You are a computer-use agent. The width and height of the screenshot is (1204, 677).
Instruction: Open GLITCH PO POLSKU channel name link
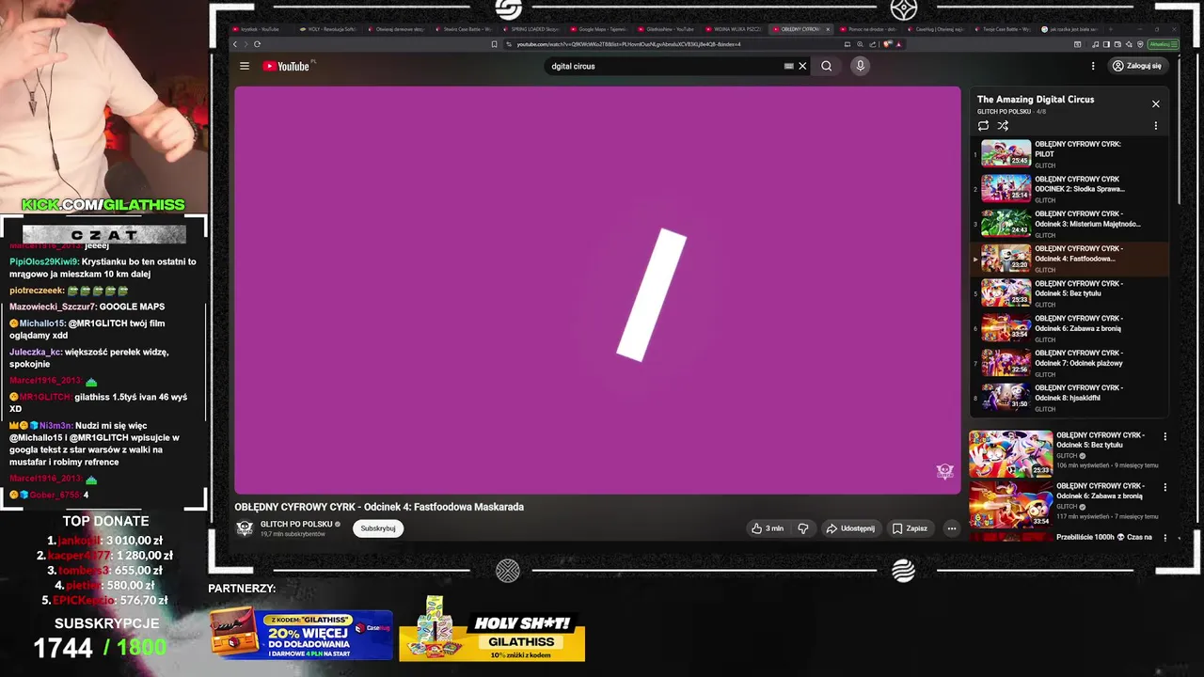coord(296,524)
